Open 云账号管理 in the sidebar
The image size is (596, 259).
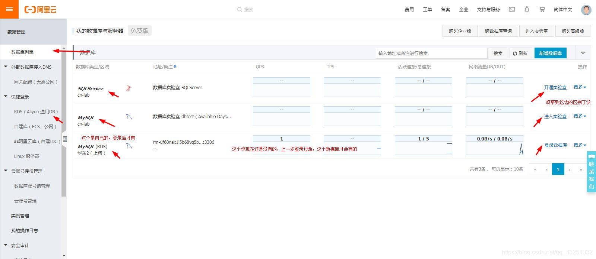pos(25,201)
